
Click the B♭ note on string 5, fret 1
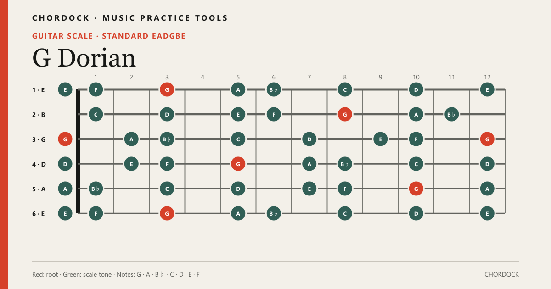[x=96, y=189]
